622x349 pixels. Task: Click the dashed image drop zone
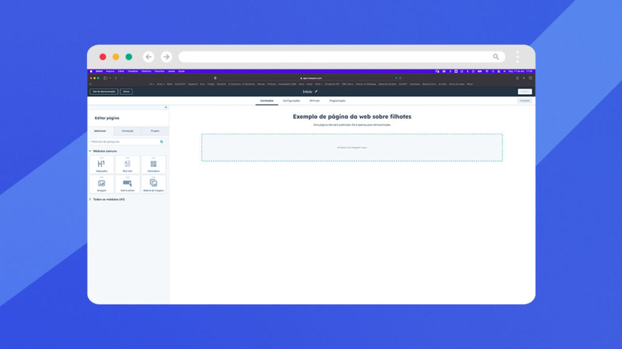(x=352, y=147)
